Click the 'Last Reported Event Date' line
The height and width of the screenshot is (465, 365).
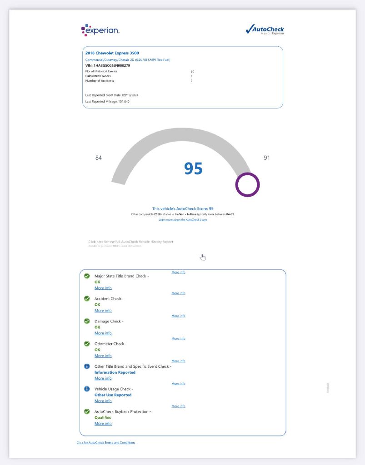pos(112,95)
